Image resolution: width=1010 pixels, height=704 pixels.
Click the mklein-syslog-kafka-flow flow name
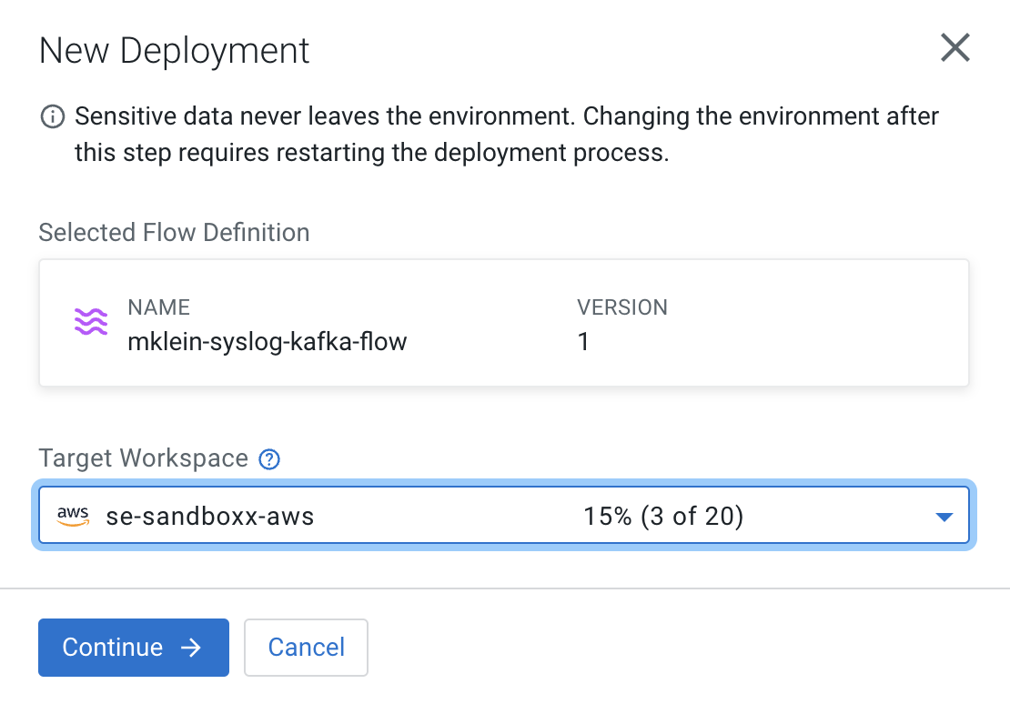point(268,342)
